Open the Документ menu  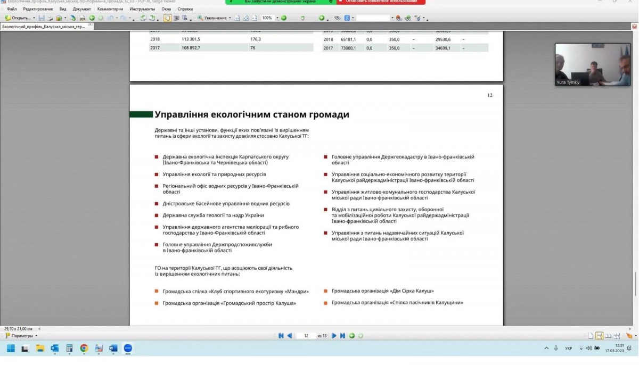81,9
